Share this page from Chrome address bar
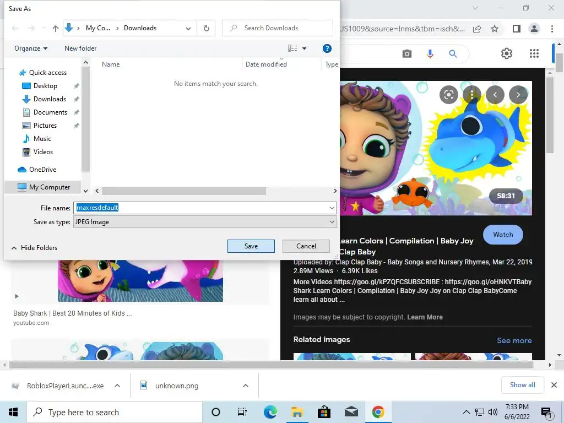The image size is (564, 423). click(477, 29)
